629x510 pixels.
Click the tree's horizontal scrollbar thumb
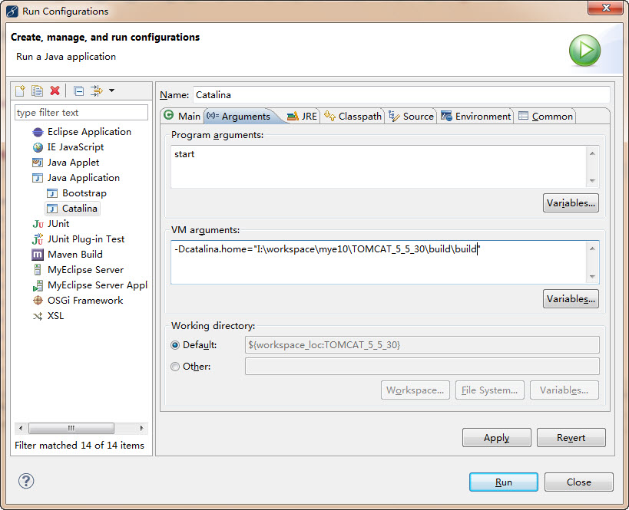click(x=71, y=428)
